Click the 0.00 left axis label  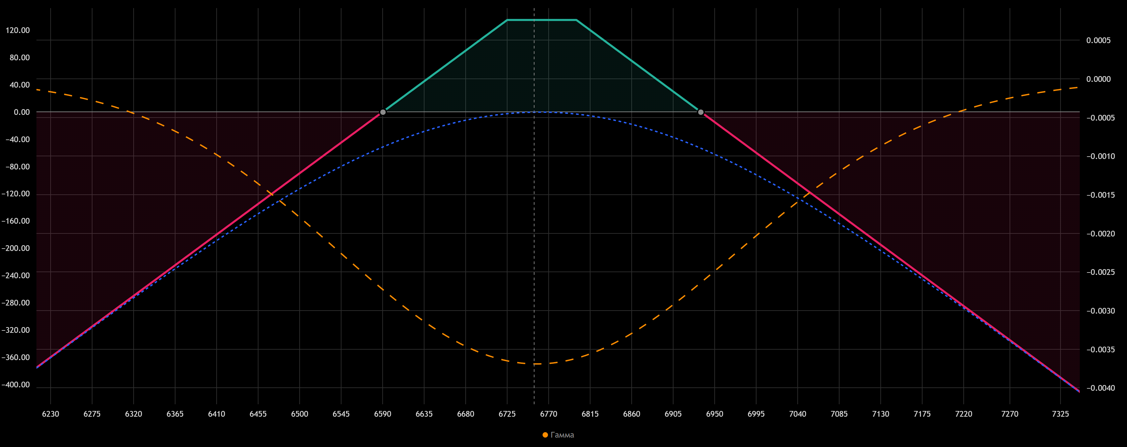tap(22, 112)
